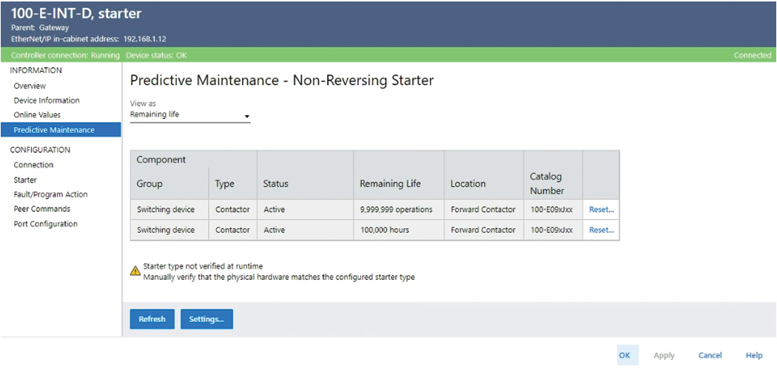Screen dimensions: 777x376
Task: Confirm with the OK button
Action: click(x=628, y=355)
